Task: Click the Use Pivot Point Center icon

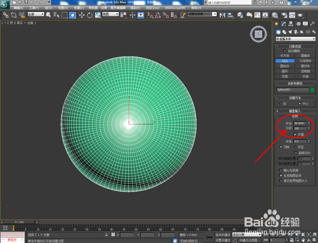Action: click(123, 15)
